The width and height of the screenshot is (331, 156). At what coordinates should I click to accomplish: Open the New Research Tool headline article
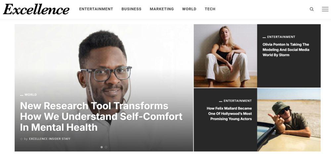click(101, 117)
